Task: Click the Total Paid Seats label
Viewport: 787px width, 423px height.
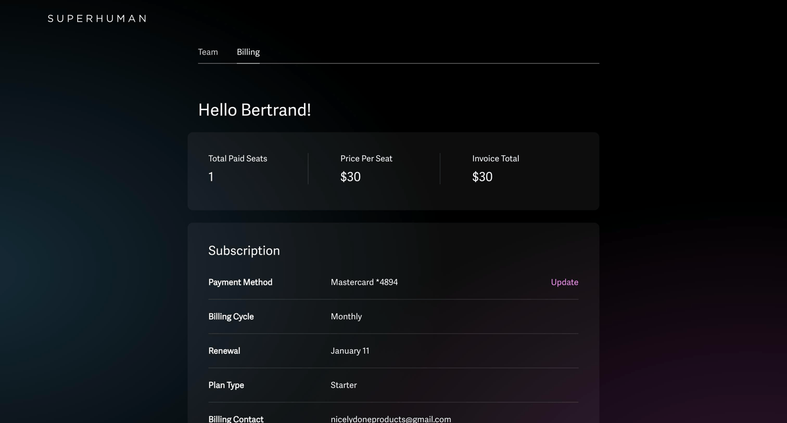Action: 238,158
